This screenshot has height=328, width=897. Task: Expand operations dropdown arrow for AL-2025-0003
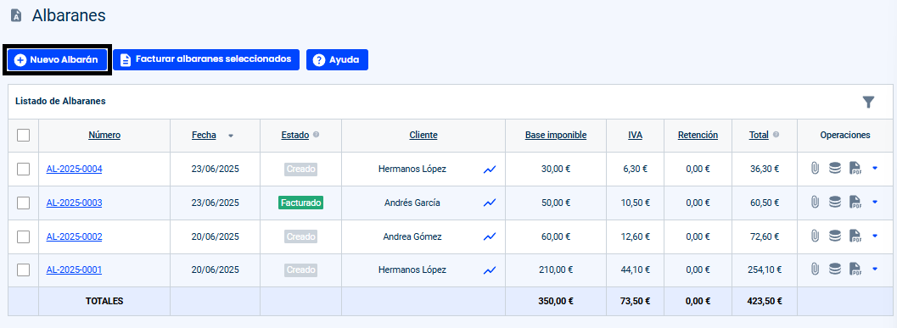tap(875, 202)
